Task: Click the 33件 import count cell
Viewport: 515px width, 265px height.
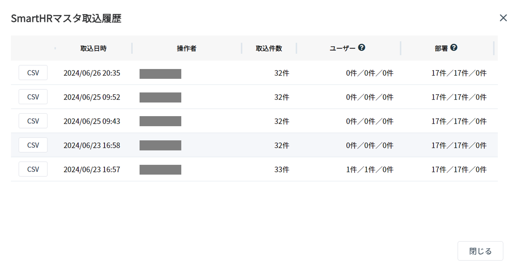Action: (282, 169)
